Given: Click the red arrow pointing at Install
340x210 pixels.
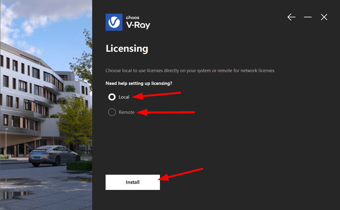Looking at the screenshot, I should click(180, 174).
